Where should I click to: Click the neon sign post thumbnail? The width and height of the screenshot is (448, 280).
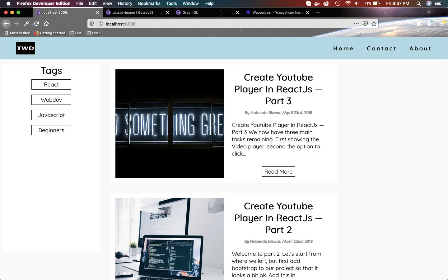point(170,124)
